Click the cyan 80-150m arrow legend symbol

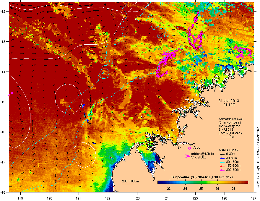tap(222, 162)
